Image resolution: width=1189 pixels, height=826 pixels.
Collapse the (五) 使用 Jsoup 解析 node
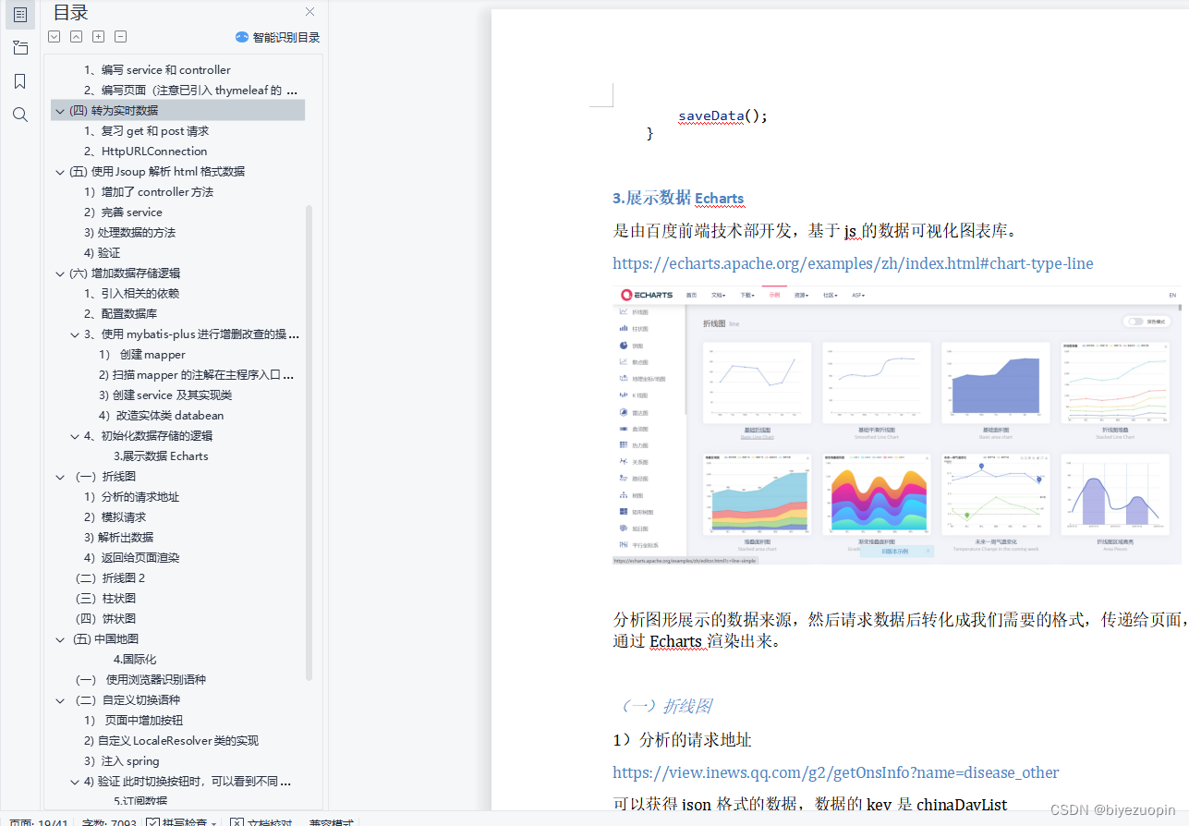click(60, 172)
